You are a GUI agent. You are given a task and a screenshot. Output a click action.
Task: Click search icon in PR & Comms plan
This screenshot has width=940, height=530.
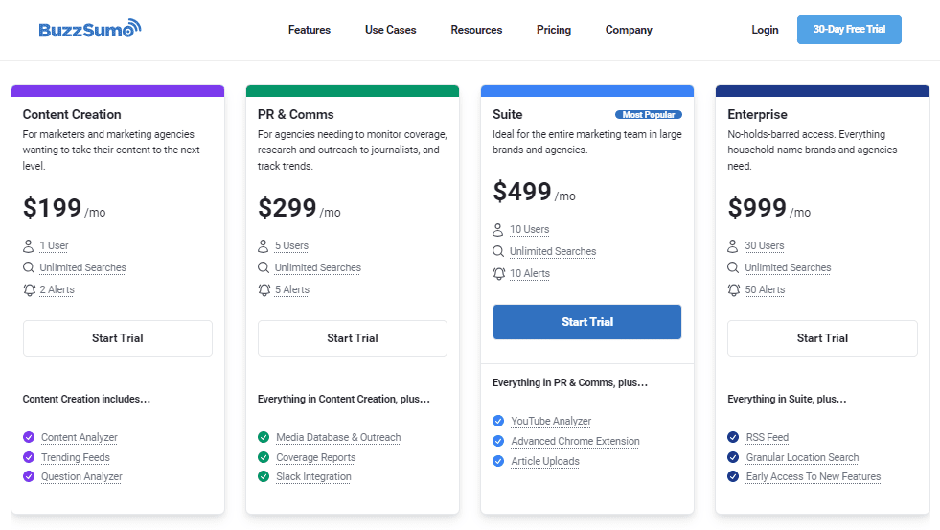coord(264,267)
